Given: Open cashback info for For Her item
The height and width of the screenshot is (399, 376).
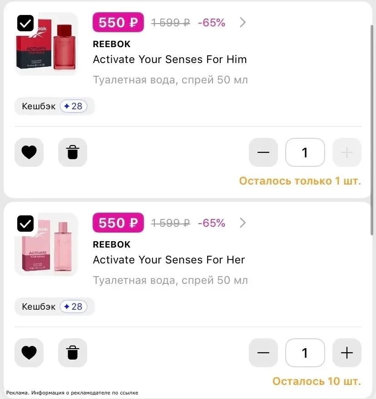Looking at the screenshot, I should 54,307.
